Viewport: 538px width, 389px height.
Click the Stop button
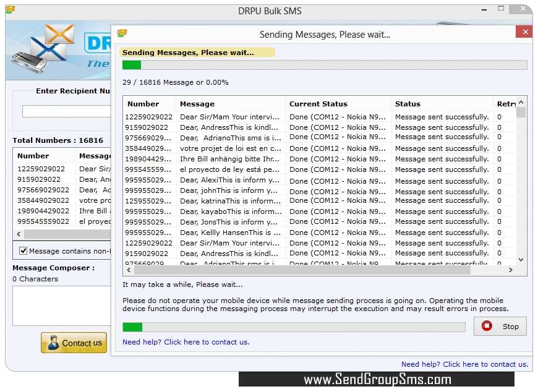click(x=500, y=326)
